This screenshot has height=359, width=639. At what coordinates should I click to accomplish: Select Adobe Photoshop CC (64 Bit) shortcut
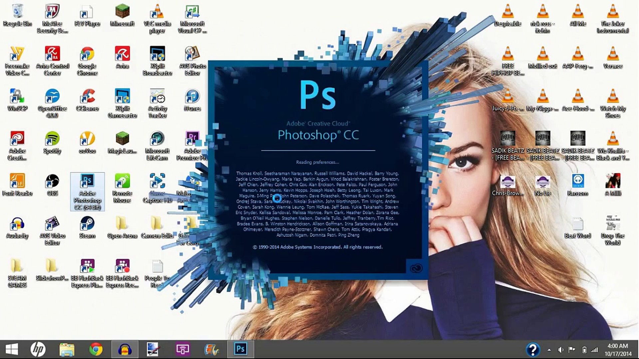pyautogui.click(x=87, y=192)
